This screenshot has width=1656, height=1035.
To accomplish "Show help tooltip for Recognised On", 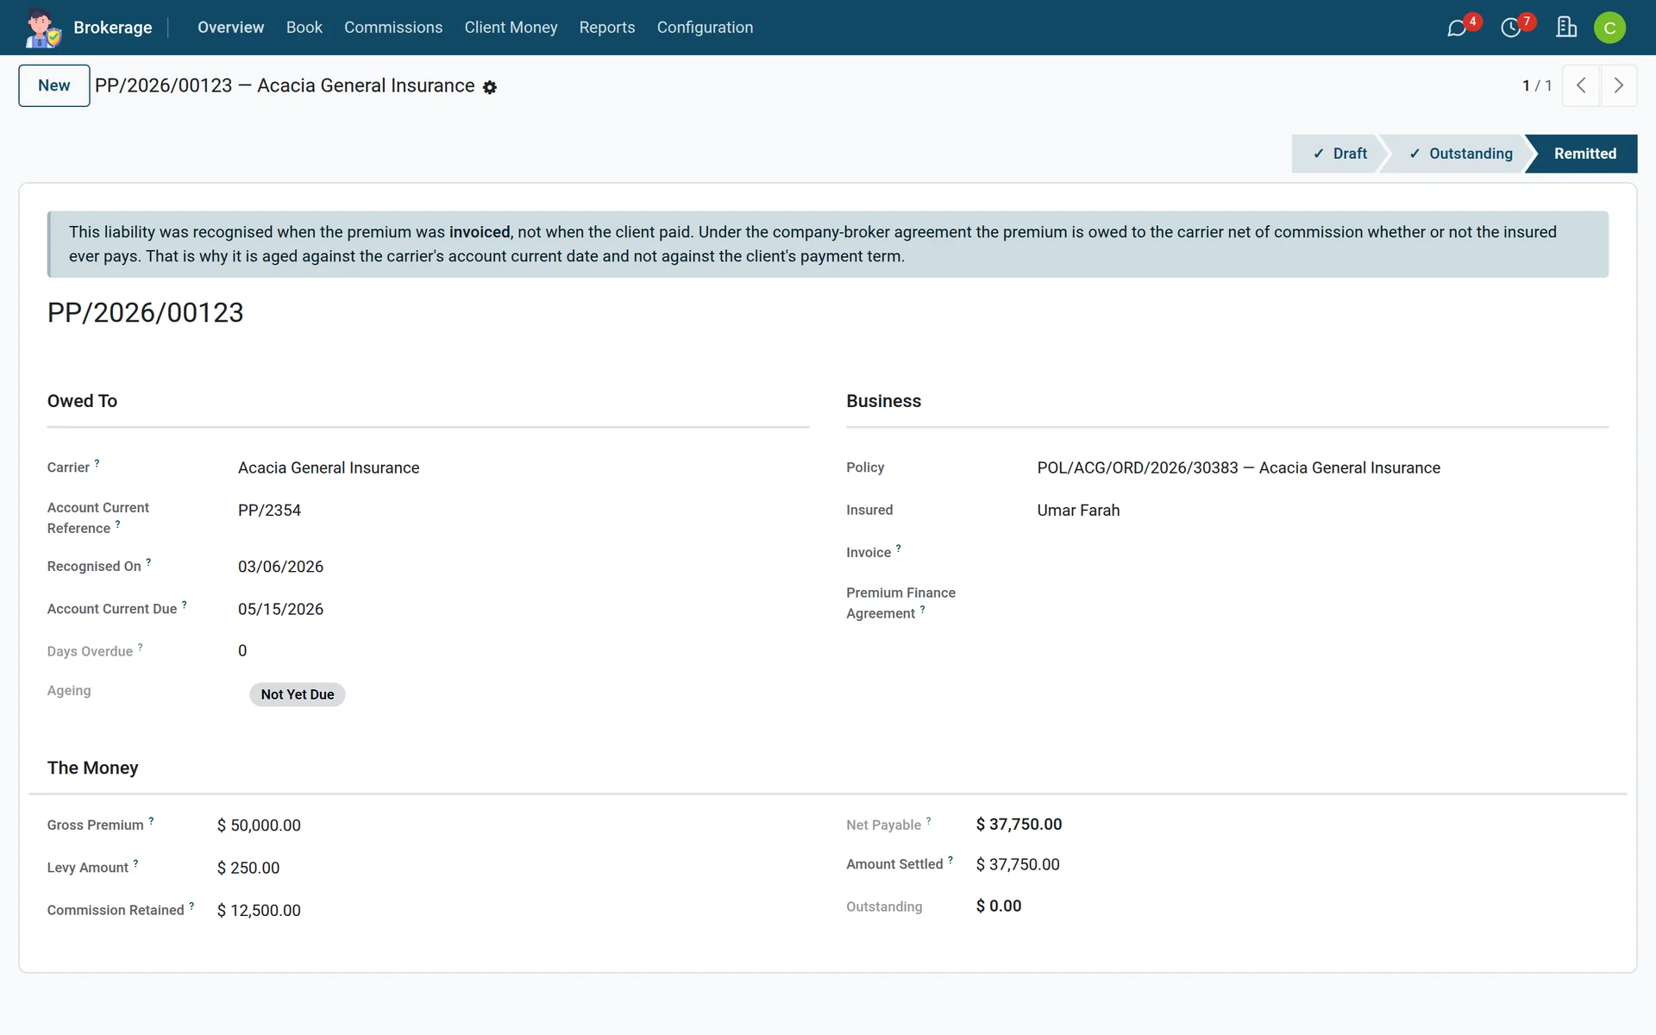I will 148,562.
